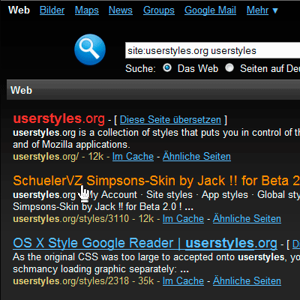Open 'Im Cache' for userstyles.org/styles/2318
Screen dimensions: 300x300
[x=183, y=281]
